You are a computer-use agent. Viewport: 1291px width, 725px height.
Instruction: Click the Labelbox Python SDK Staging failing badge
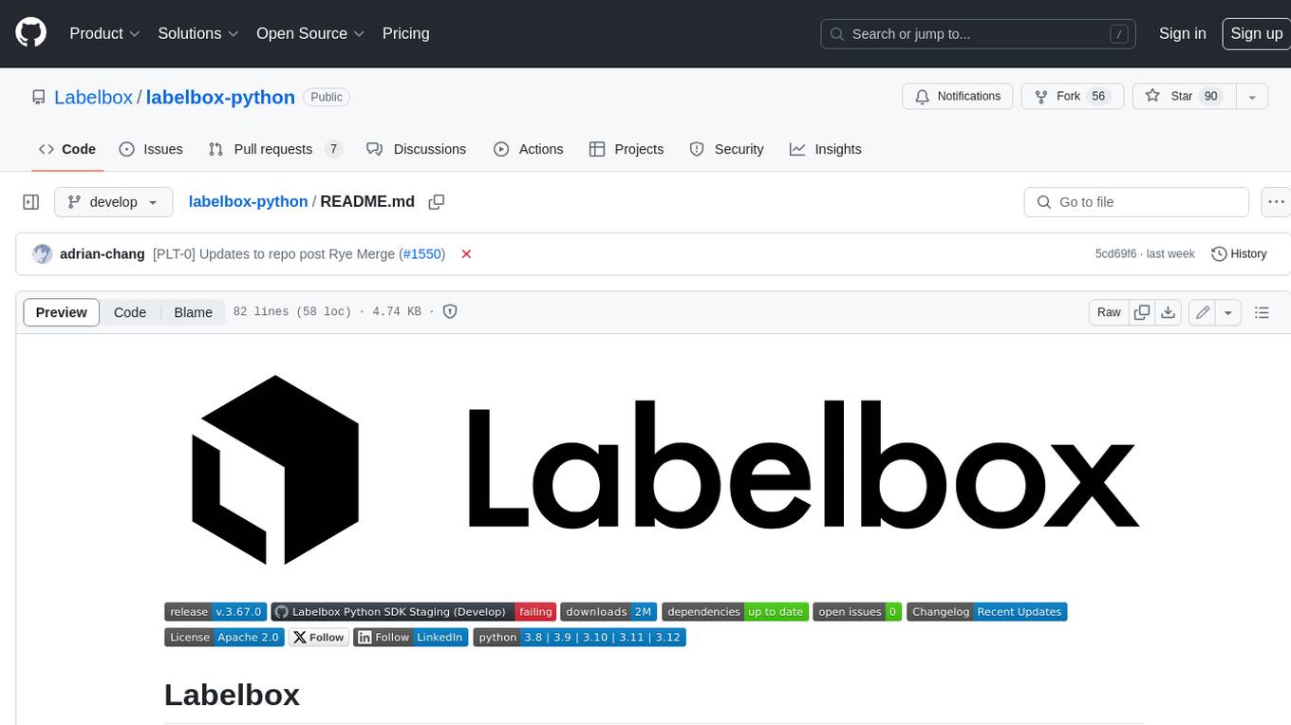point(414,612)
